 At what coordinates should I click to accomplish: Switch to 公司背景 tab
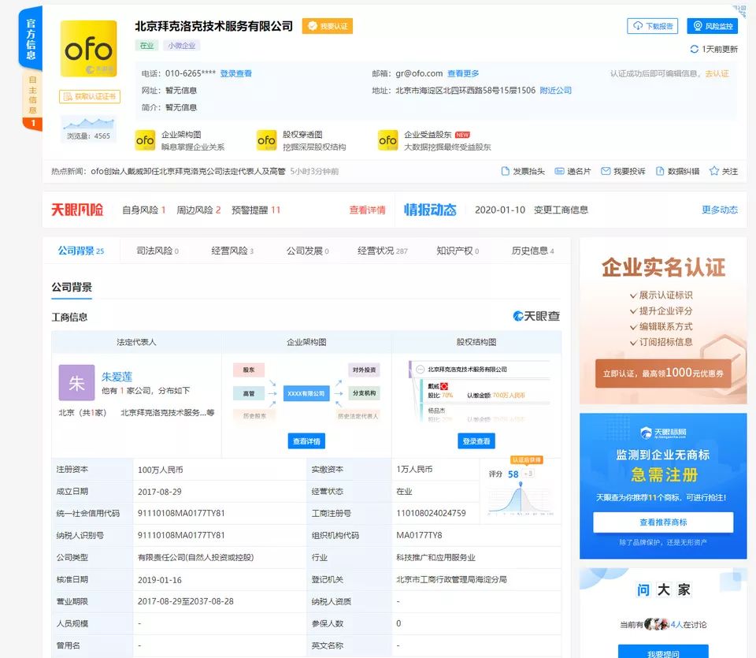click(80, 251)
